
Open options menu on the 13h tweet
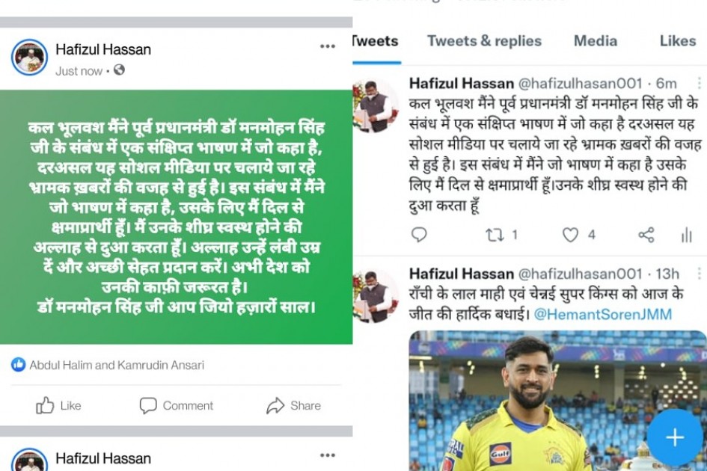tap(699, 273)
